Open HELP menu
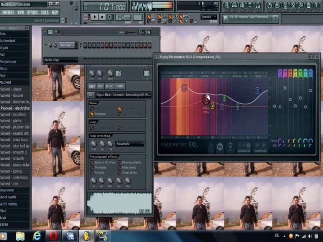 (x=55, y=12)
